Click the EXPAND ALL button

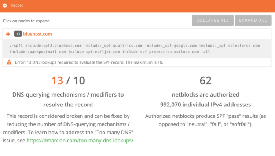[x=253, y=21]
